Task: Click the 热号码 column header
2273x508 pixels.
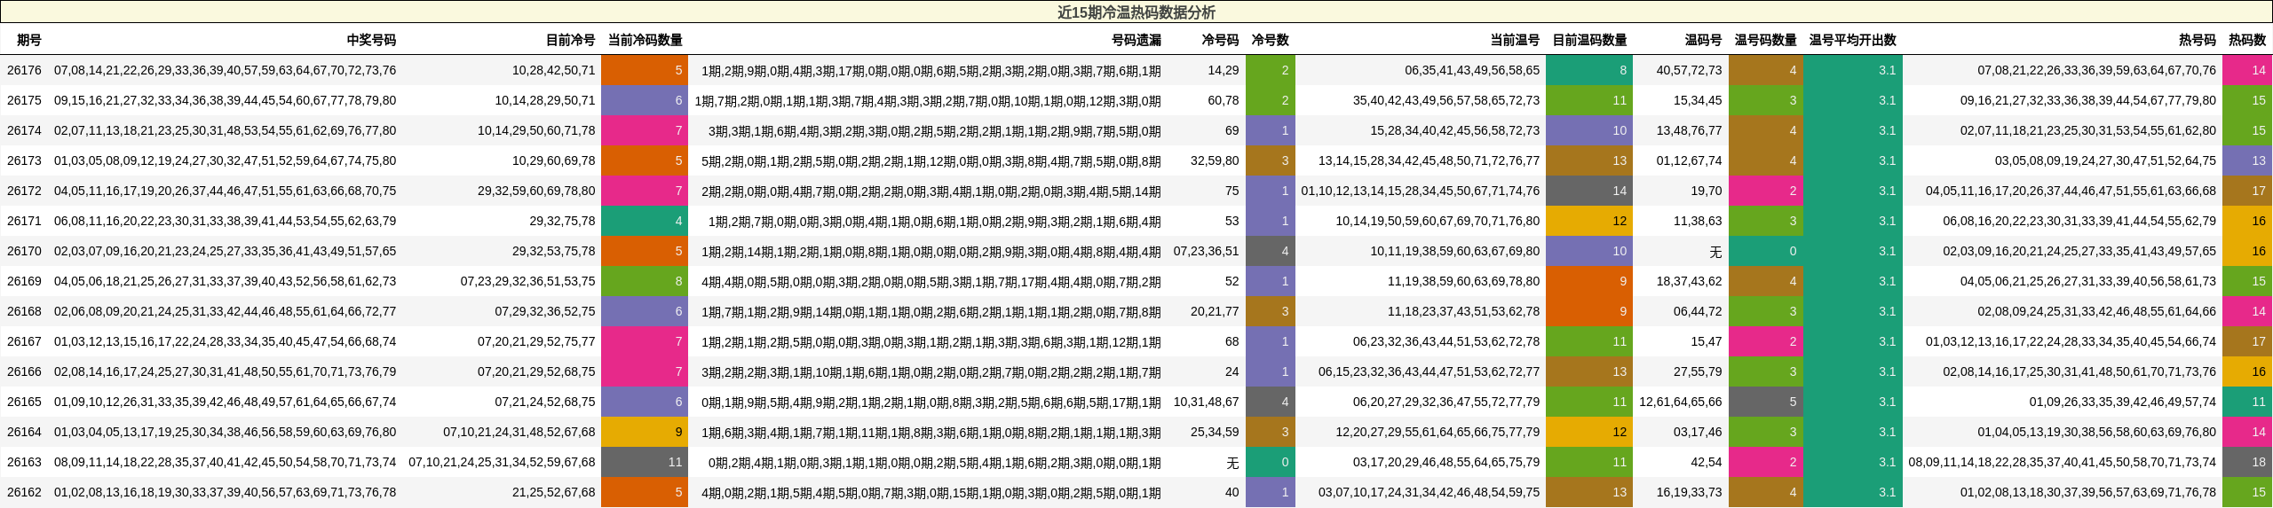Action: coord(2198,40)
